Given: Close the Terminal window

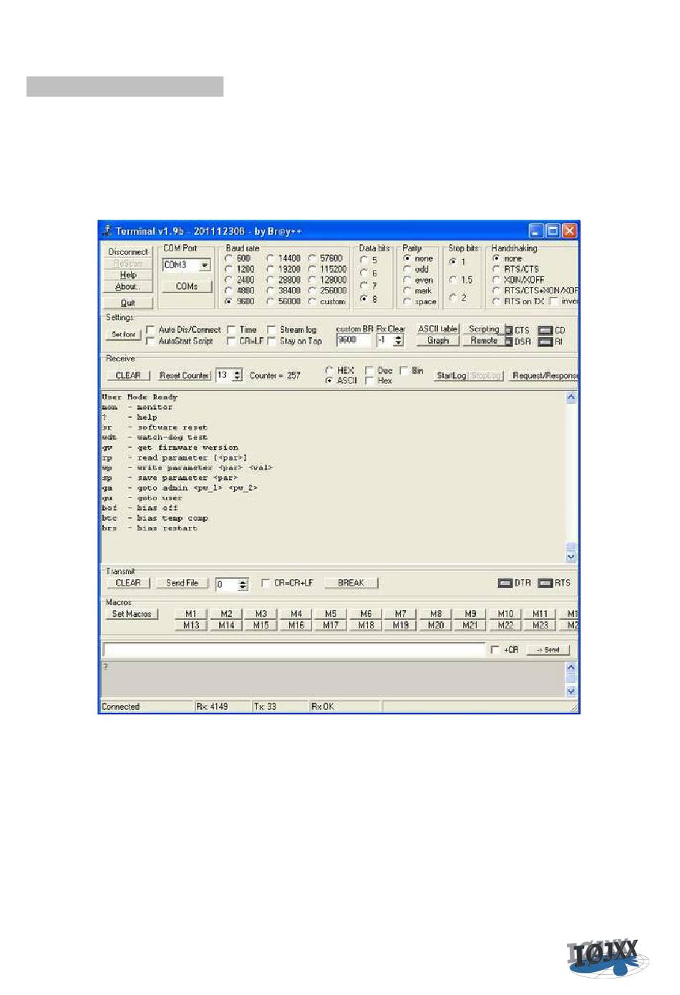Looking at the screenshot, I should point(569,230).
